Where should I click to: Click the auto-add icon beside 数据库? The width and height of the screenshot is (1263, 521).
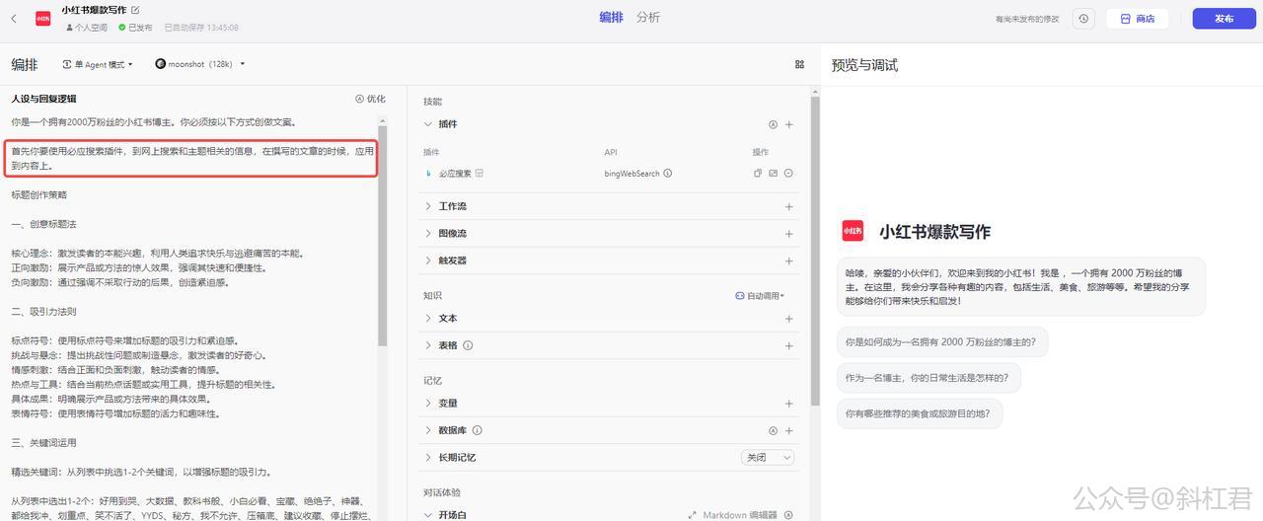coord(774,430)
